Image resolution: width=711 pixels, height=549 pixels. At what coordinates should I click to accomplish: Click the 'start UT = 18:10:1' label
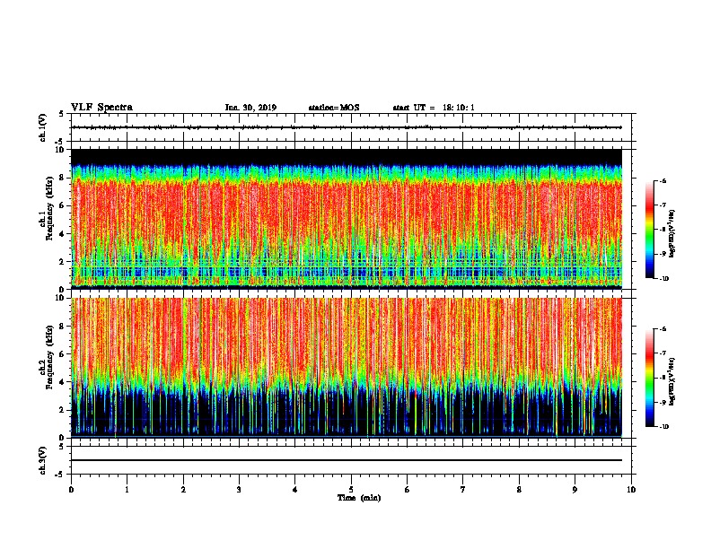pyautogui.click(x=433, y=108)
